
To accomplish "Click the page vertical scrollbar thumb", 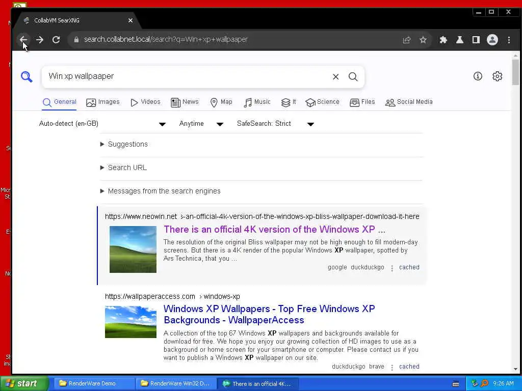I will click(515, 72).
